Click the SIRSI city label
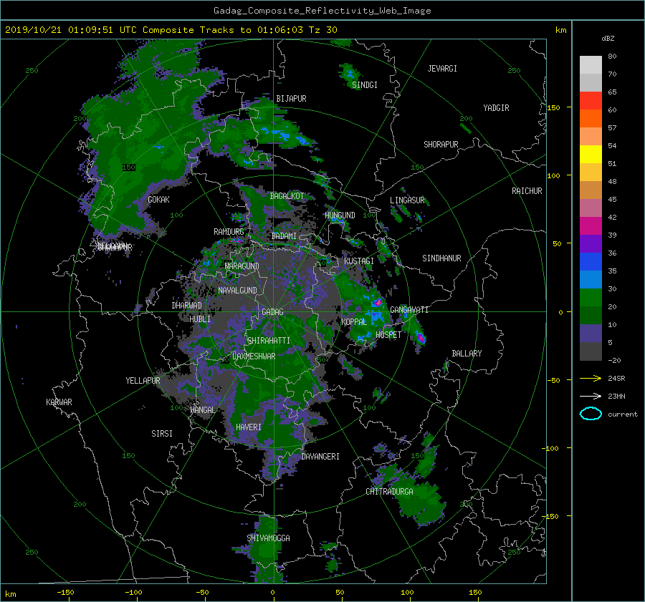 click(162, 434)
